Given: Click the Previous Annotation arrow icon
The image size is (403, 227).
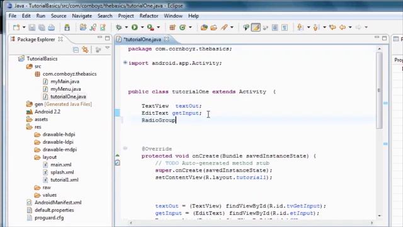Looking at the screenshot, I should point(316,27).
